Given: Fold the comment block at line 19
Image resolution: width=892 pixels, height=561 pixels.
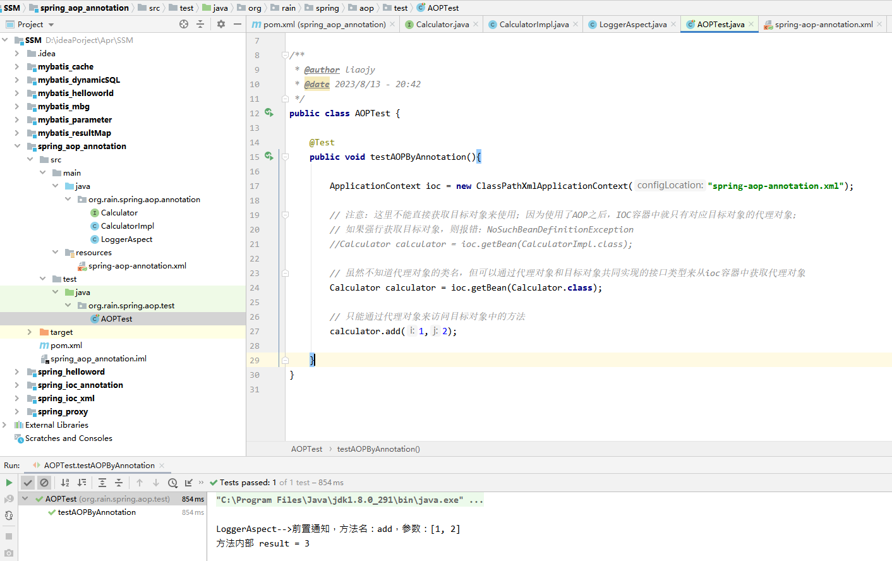Looking at the screenshot, I should coord(285,215).
